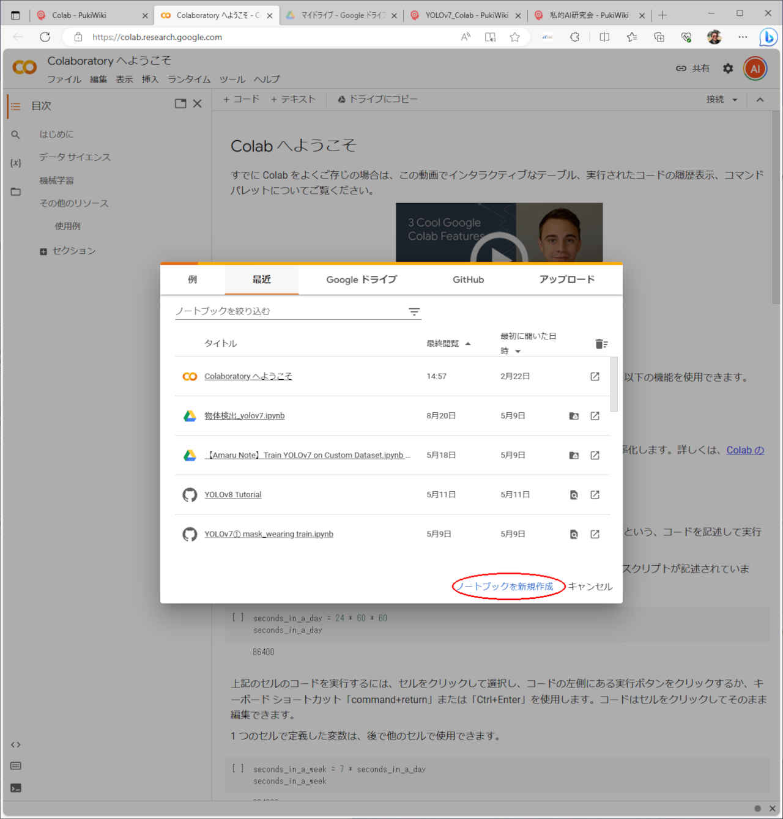Expand the 接続 dropdown arrow

click(735, 100)
